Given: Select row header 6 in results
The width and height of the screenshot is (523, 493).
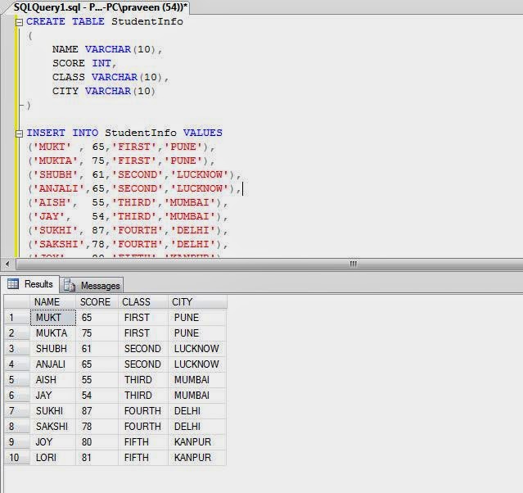Looking at the screenshot, I should [17, 396].
